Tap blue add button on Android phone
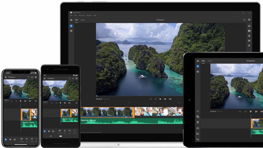 click(x=45, y=131)
